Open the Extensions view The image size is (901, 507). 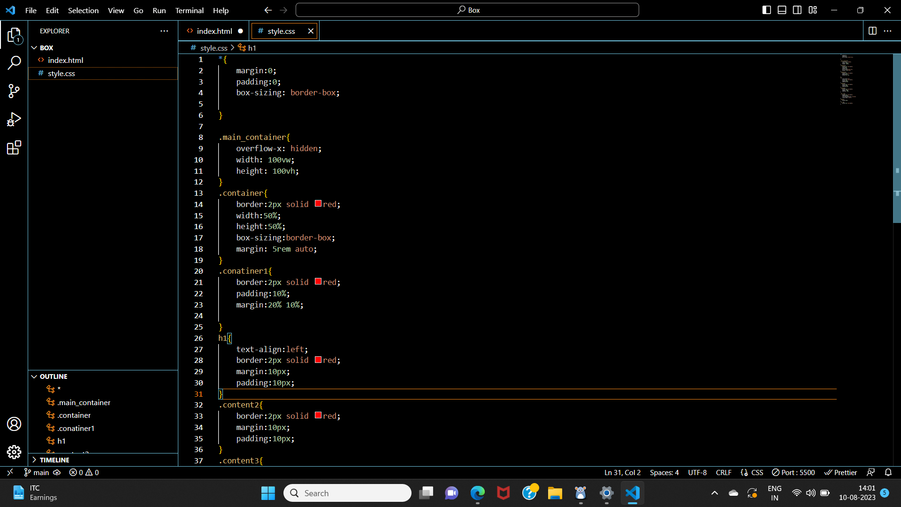pos(14,148)
